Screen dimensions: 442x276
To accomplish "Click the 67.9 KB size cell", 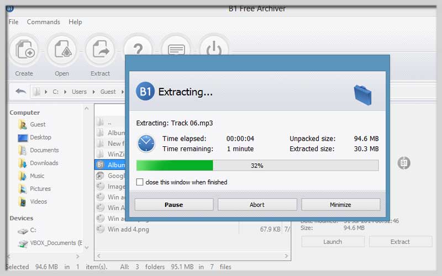I will coord(270,229).
